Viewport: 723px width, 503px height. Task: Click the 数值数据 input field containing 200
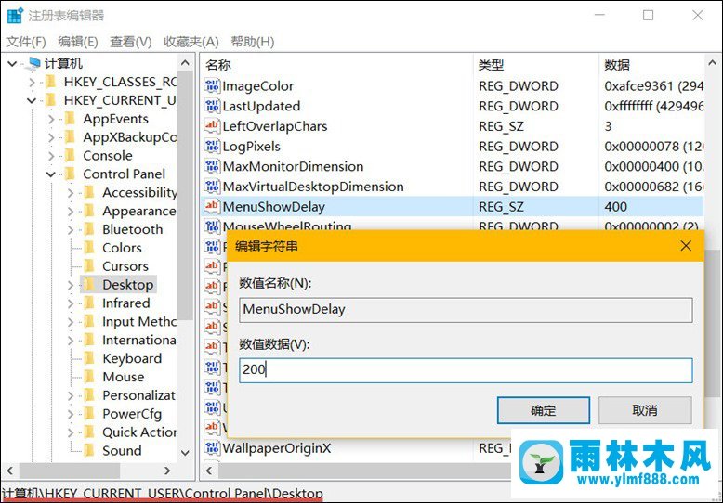466,370
